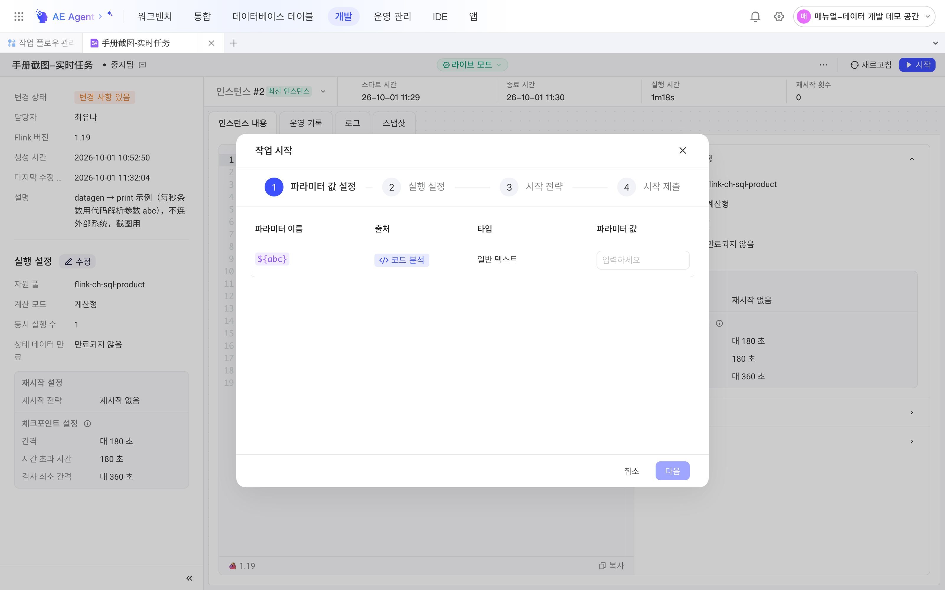The height and width of the screenshot is (590, 945).
Task: Select the 운영 기록 tab
Action: (306, 123)
